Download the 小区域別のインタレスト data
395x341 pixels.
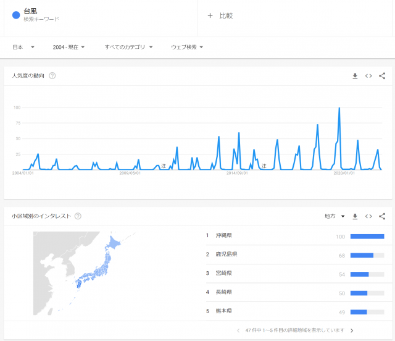click(x=355, y=216)
